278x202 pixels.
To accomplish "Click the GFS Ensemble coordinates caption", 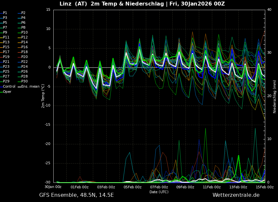I will [x=77, y=195].
